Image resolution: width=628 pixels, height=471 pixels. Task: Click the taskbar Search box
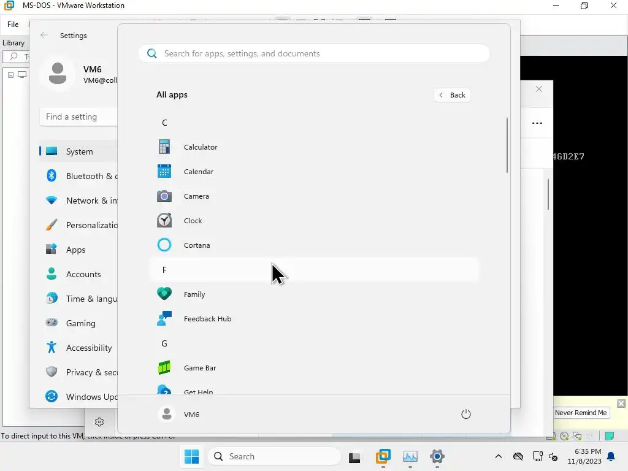click(274, 456)
